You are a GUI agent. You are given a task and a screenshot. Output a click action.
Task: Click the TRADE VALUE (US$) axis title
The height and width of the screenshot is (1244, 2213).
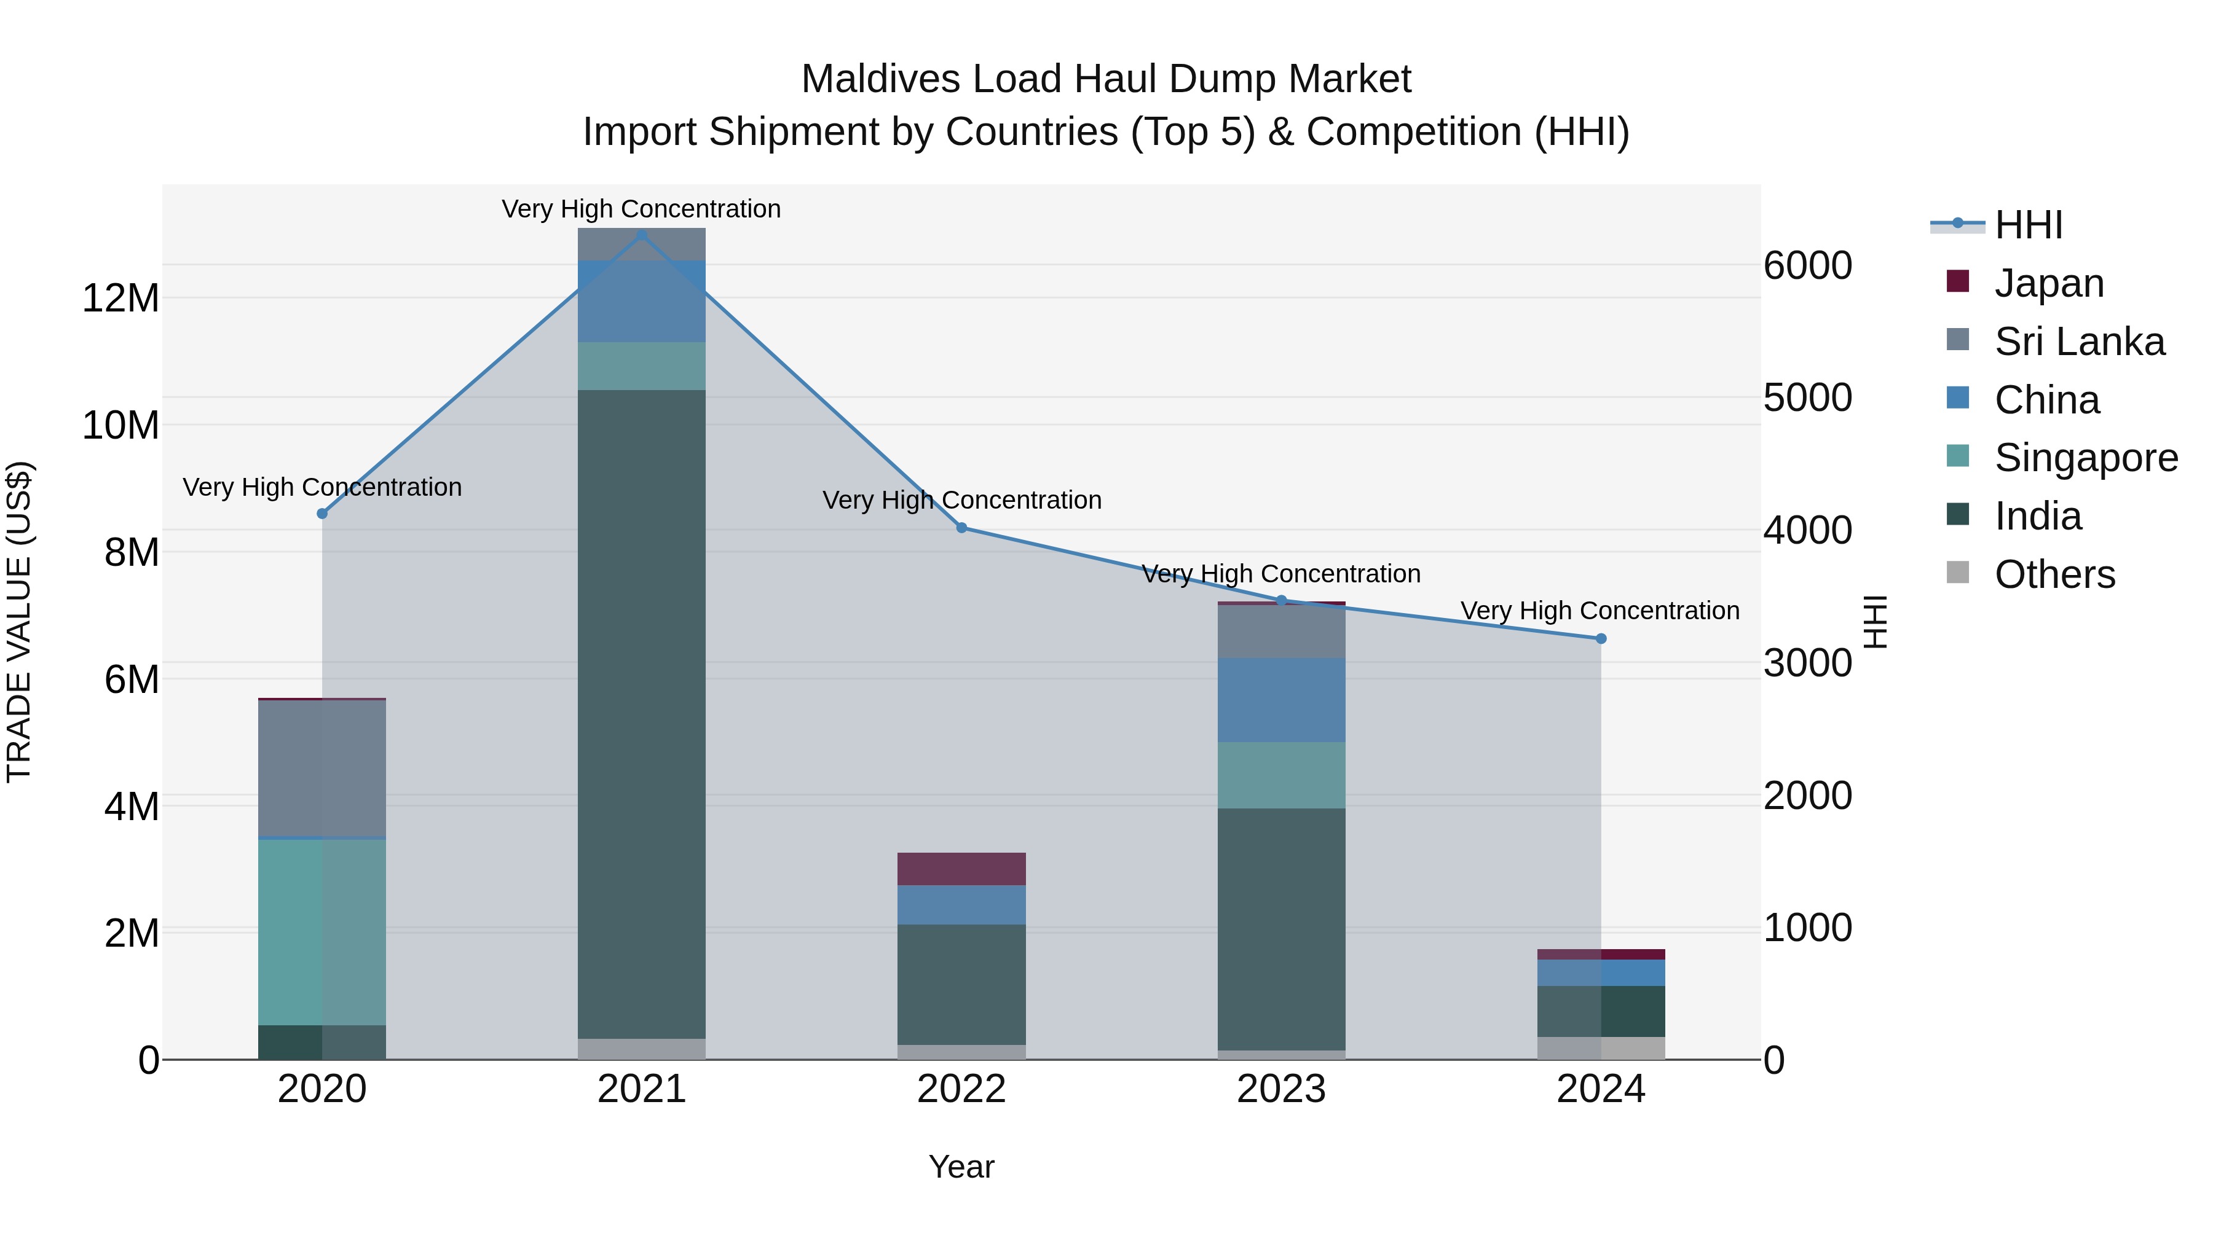click(19, 622)
